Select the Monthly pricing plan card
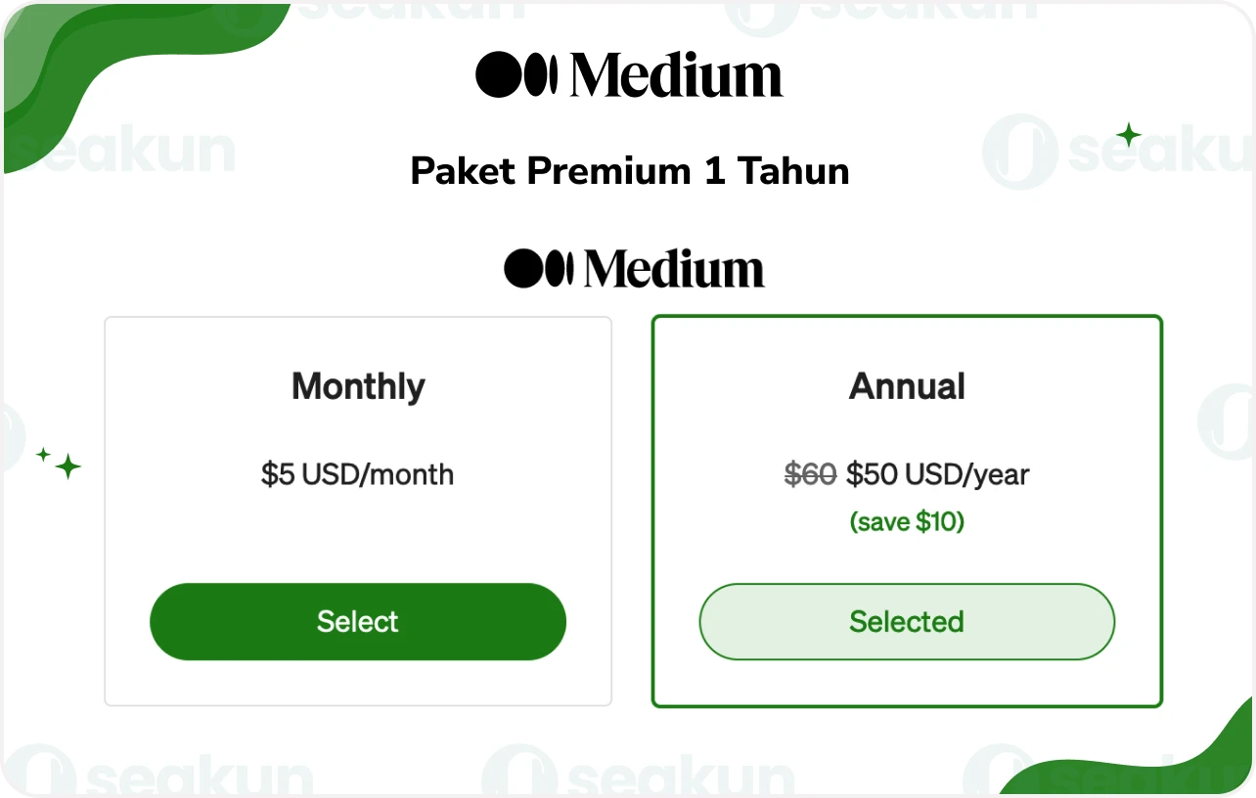 [x=357, y=621]
